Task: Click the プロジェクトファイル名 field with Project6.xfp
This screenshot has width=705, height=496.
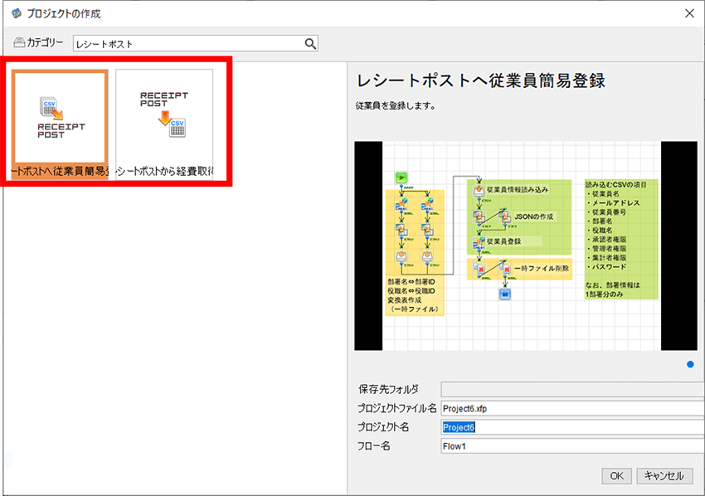Action: (573, 408)
